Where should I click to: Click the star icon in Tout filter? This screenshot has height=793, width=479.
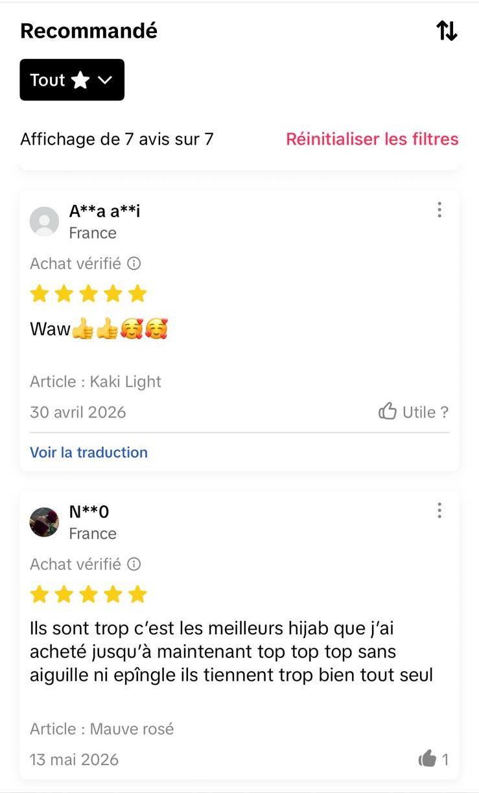[80, 80]
